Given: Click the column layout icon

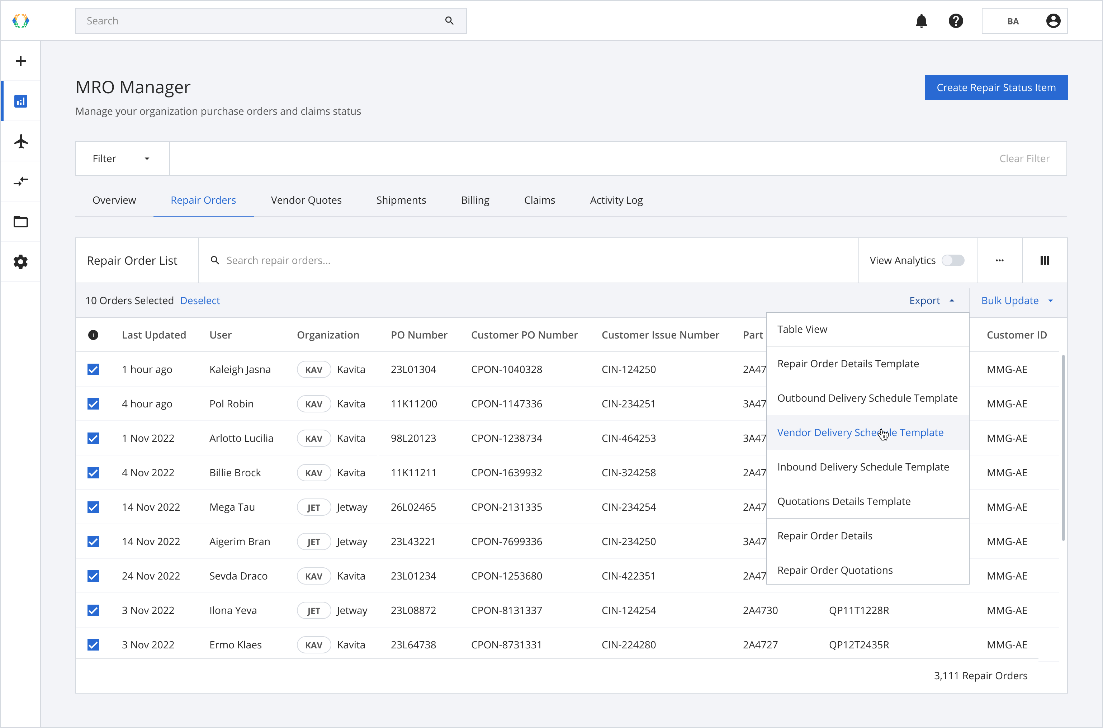Looking at the screenshot, I should coord(1045,260).
